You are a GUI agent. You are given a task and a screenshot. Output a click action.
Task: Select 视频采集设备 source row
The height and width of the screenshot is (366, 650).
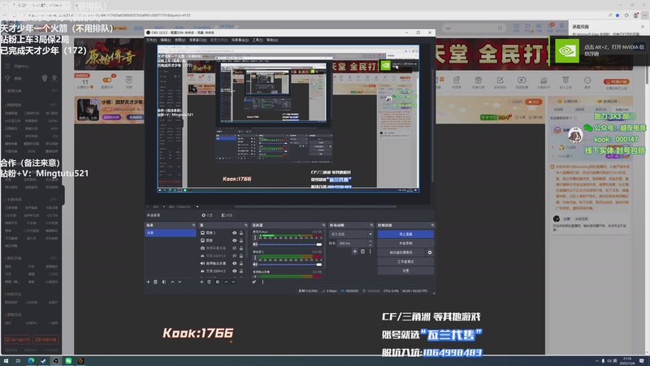(x=221, y=248)
